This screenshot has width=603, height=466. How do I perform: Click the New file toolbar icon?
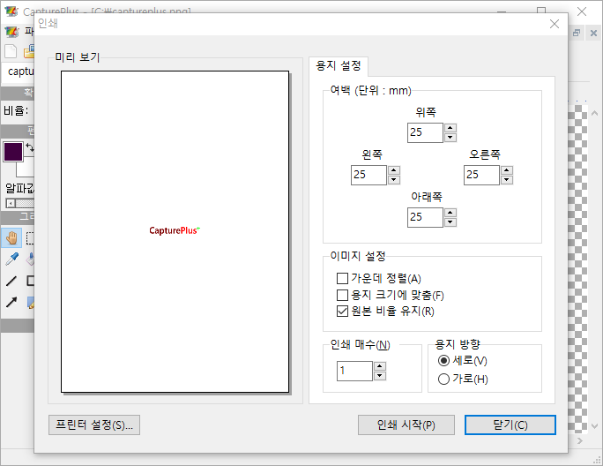click(x=11, y=50)
